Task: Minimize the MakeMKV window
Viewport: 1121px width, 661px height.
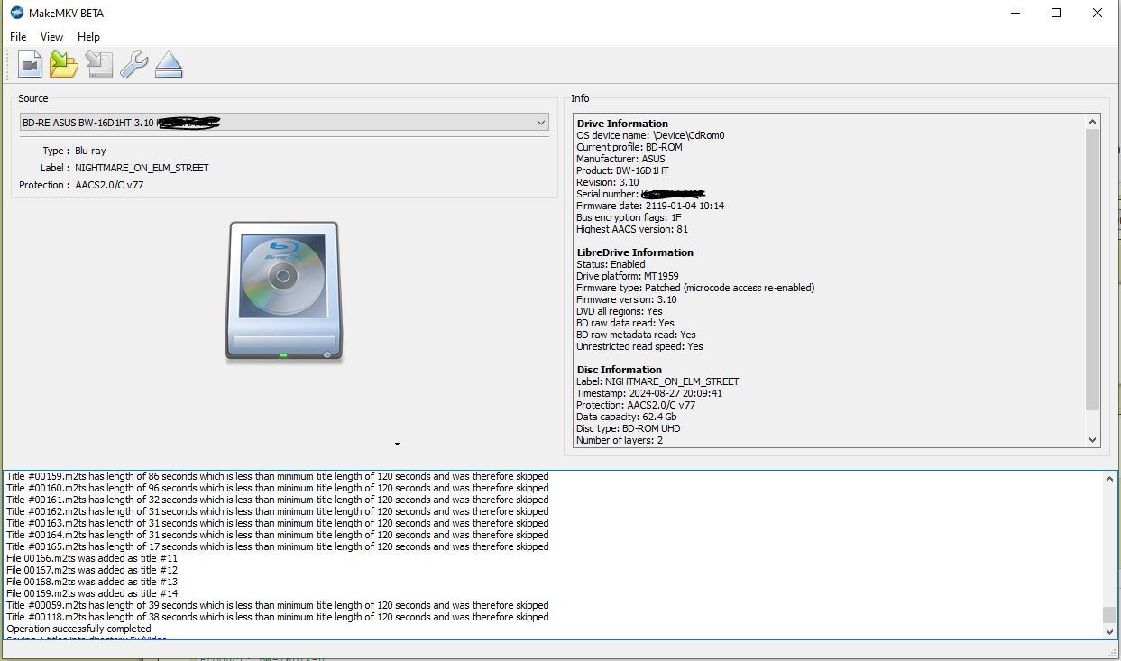Action: pos(1015,13)
